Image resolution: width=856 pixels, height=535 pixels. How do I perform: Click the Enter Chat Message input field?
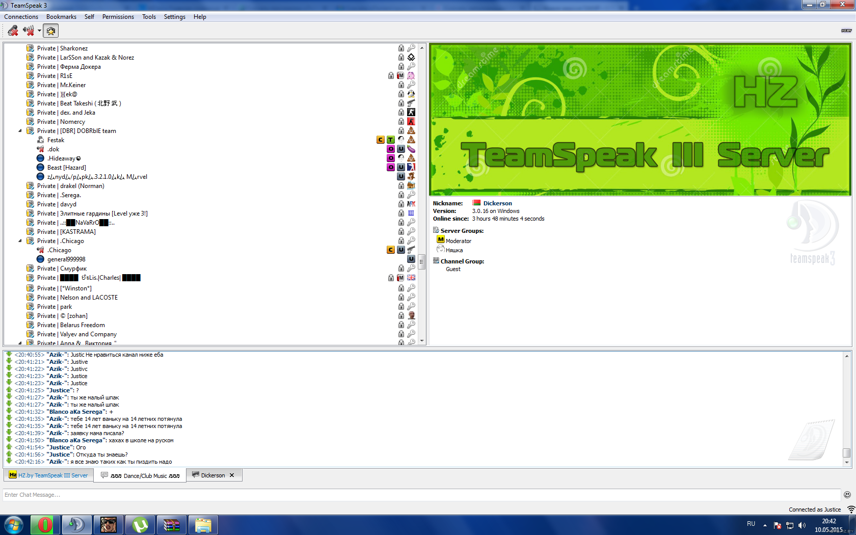421,495
